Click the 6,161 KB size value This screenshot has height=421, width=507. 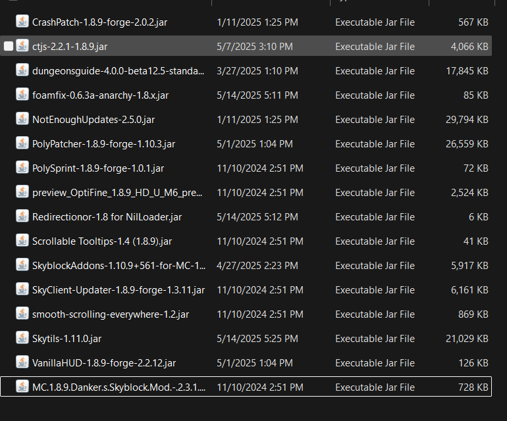click(x=469, y=290)
